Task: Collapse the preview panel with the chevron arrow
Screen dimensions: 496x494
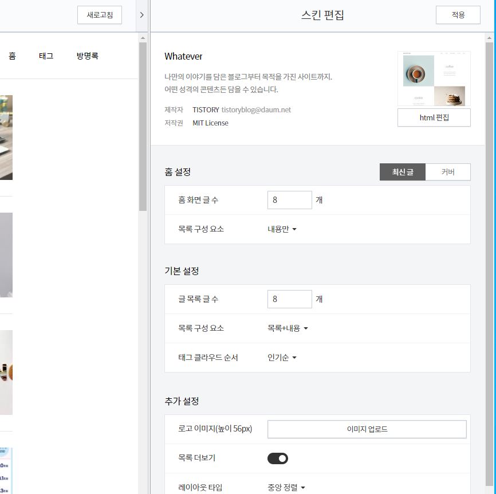Action: pyautogui.click(x=141, y=15)
